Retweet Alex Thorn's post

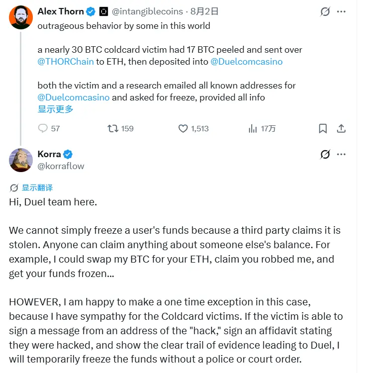tap(120, 128)
